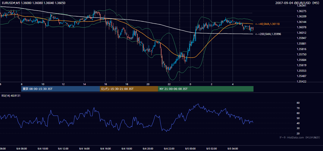Click the 1.36144 price axis value
The image size is (323, 151).
pos(302,22)
